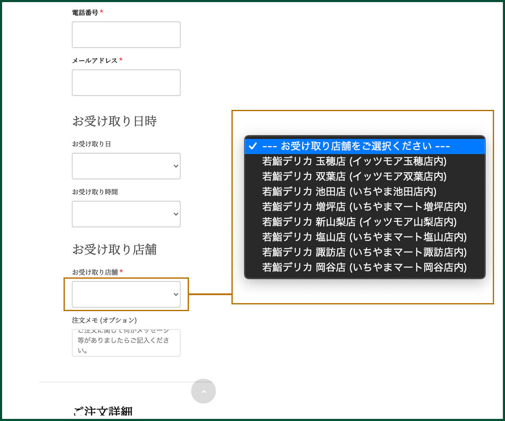This screenshot has height=421, width=505.
Task: Choose 若鮨デリカ 岡谷店 as pickup store
Action: click(x=364, y=267)
